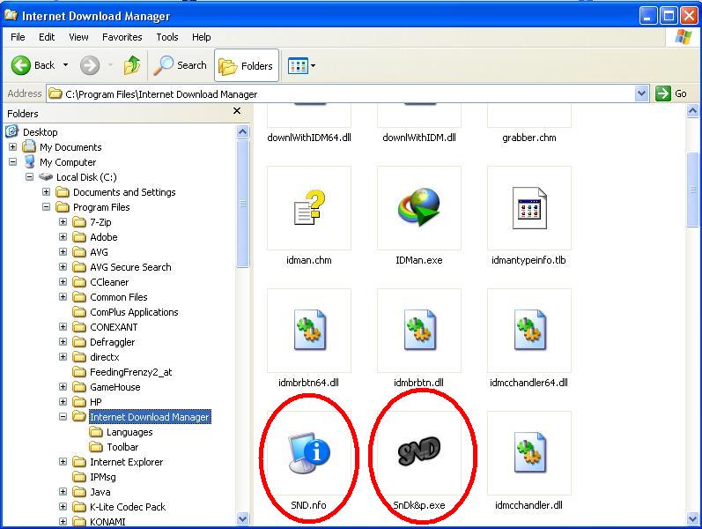
Task: Select the IDMan.exe application icon
Action: click(419, 207)
